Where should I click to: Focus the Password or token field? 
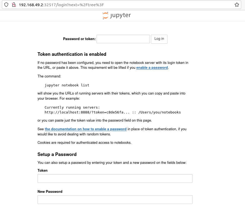[x=123, y=39]
